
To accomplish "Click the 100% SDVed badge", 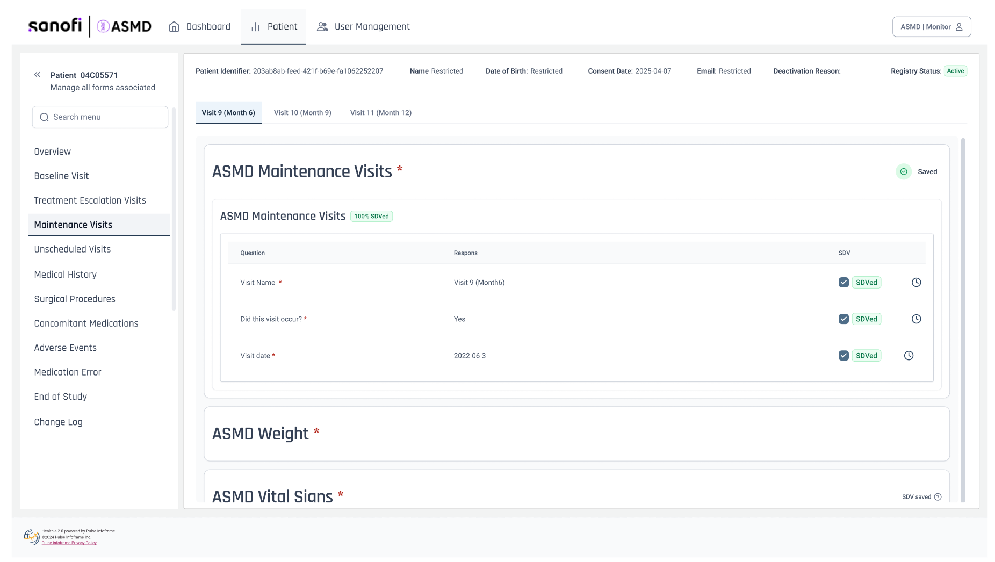I will pos(371,217).
